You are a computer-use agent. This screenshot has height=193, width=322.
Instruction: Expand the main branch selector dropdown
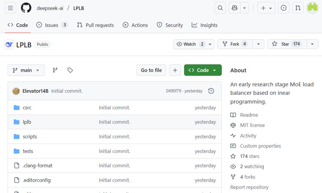(26, 70)
